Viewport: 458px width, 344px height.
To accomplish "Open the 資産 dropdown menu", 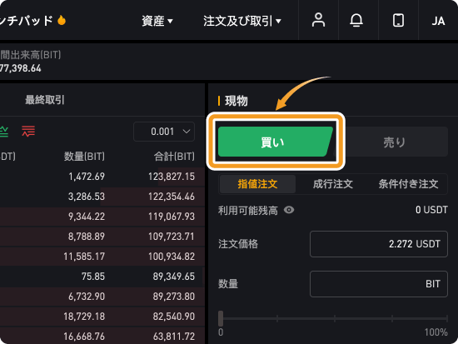I will point(157,21).
